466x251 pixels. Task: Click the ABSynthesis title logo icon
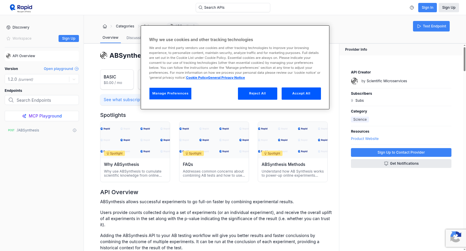(104, 55)
